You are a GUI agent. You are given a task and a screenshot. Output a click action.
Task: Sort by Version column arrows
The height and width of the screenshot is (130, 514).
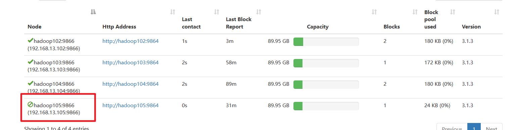(497, 12)
